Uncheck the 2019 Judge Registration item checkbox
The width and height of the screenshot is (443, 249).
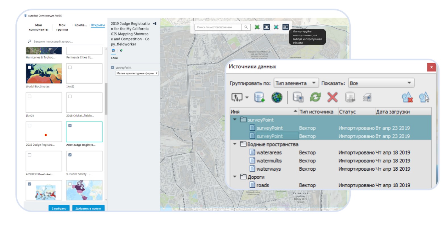click(x=70, y=125)
